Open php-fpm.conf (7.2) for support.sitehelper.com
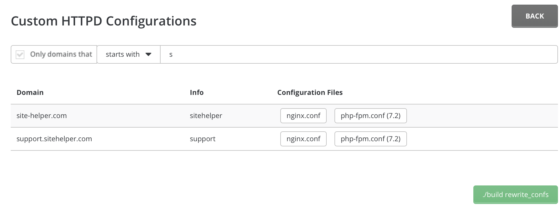 click(x=371, y=139)
